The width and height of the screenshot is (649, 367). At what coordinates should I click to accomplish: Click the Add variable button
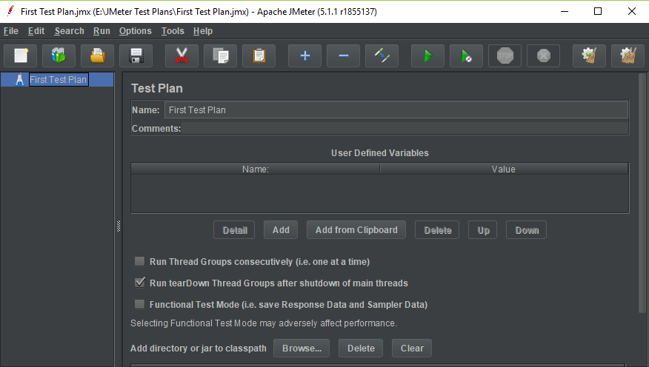[x=281, y=230]
